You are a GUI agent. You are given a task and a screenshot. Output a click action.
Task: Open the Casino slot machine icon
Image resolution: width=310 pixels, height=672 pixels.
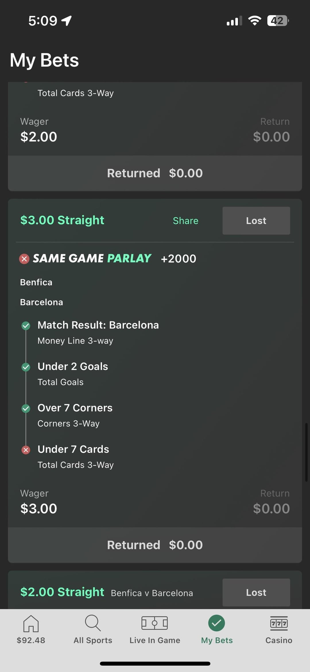pos(279,623)
